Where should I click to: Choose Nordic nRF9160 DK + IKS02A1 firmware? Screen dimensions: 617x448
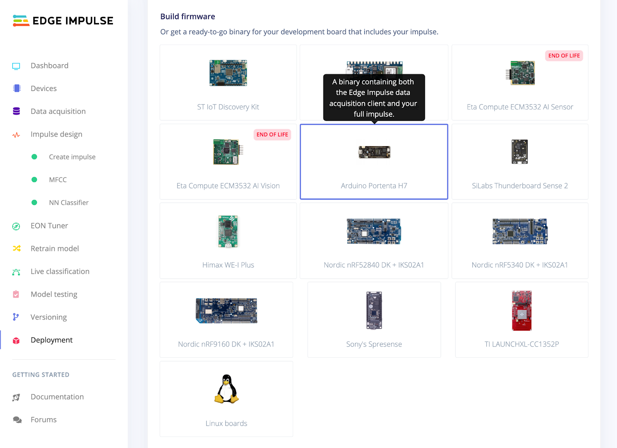226,320
